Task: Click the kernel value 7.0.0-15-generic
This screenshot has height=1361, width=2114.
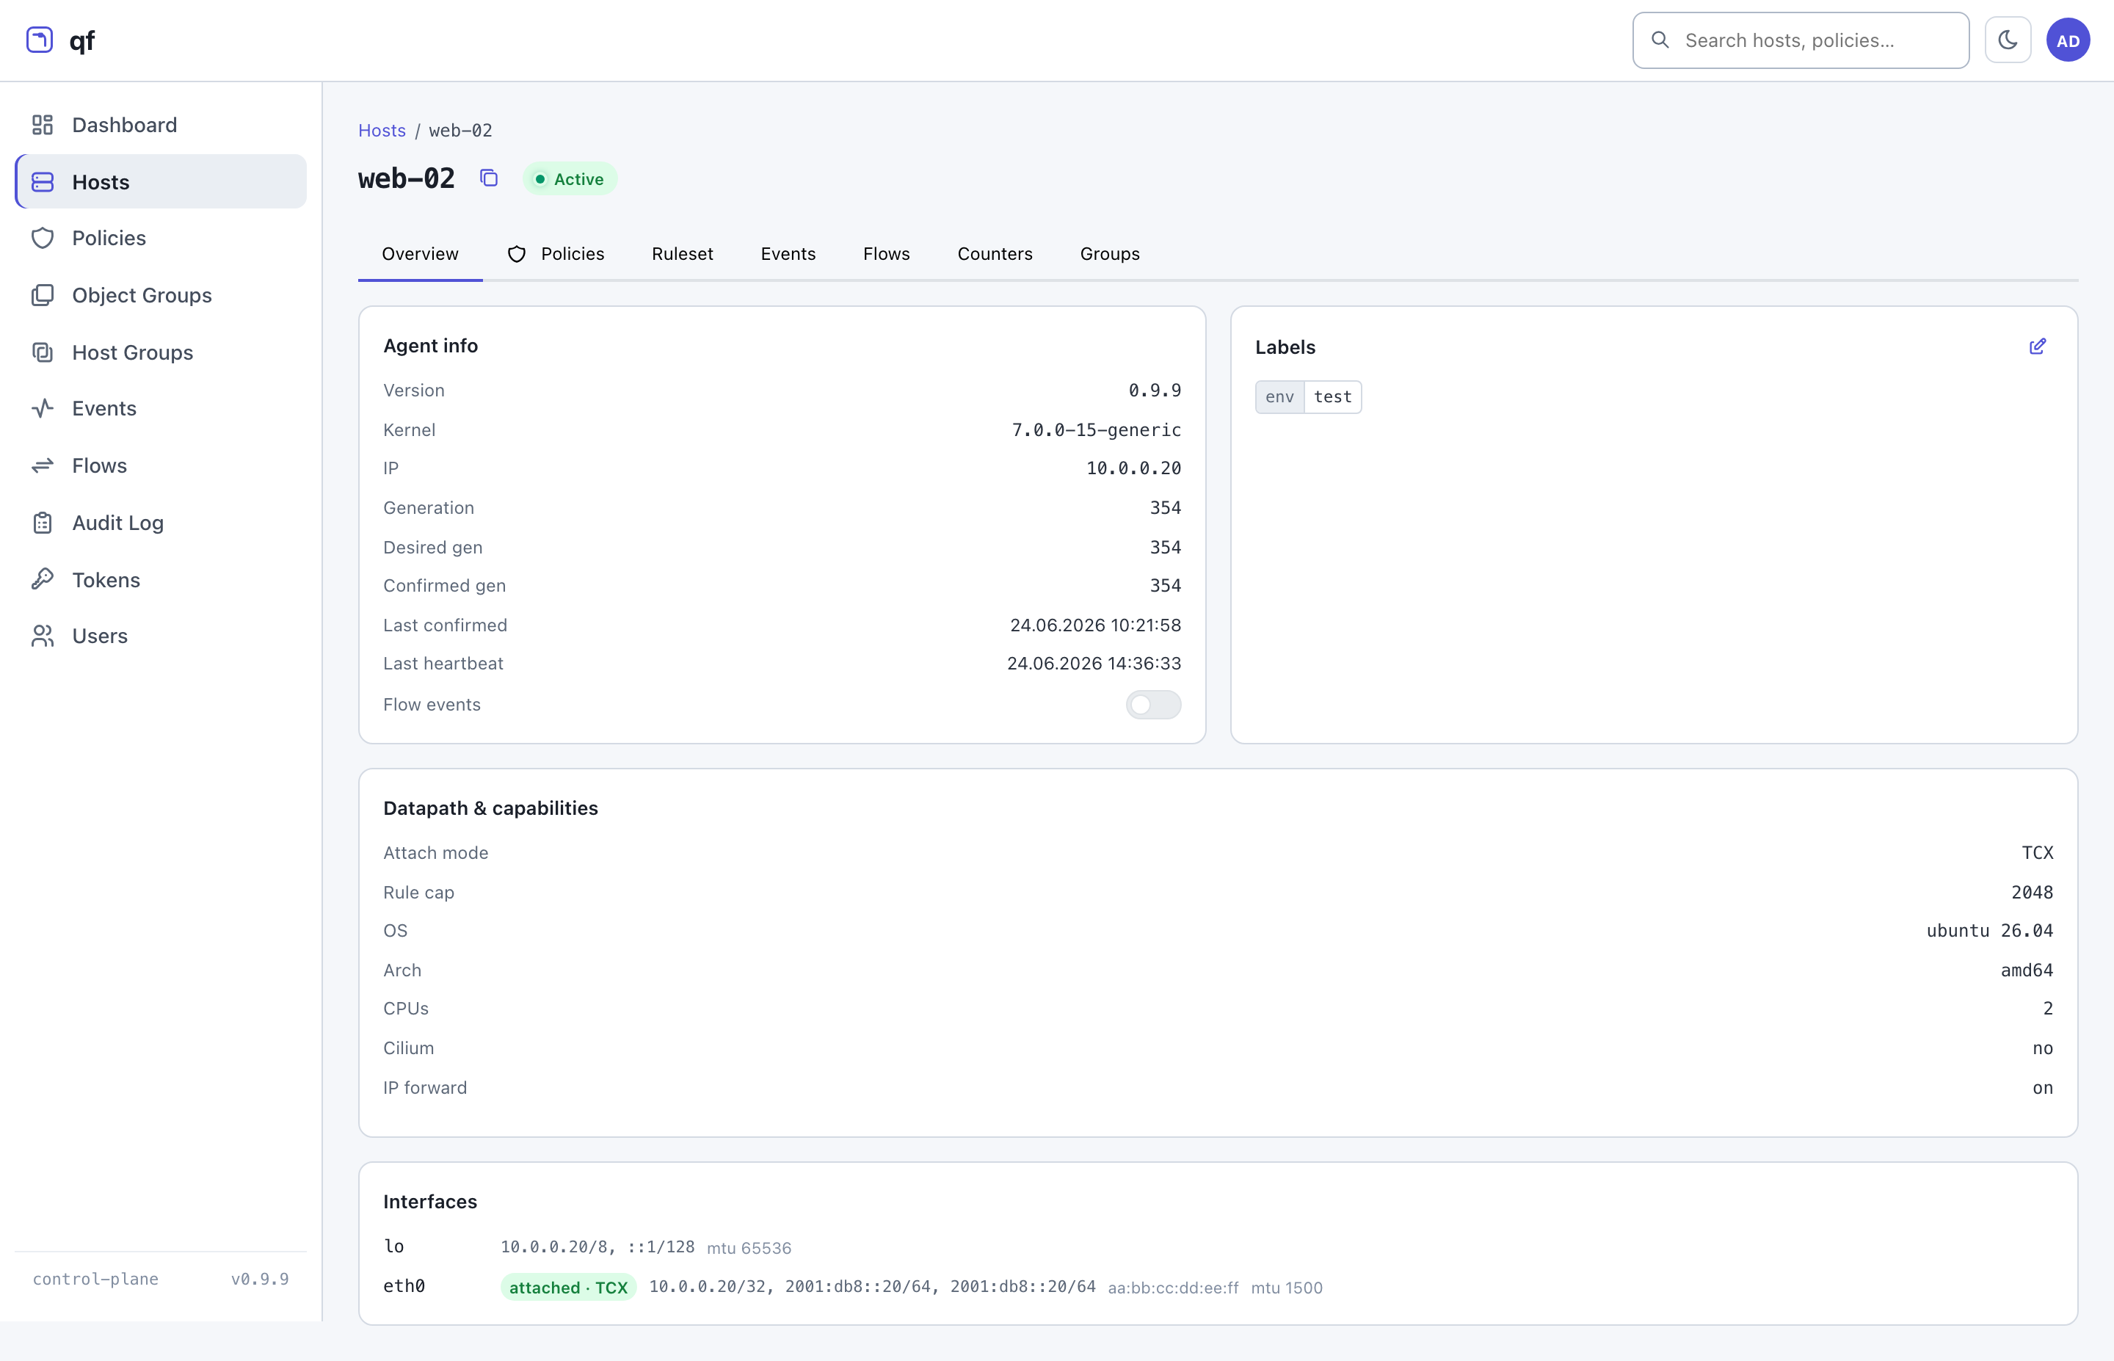Action: 1097,429
